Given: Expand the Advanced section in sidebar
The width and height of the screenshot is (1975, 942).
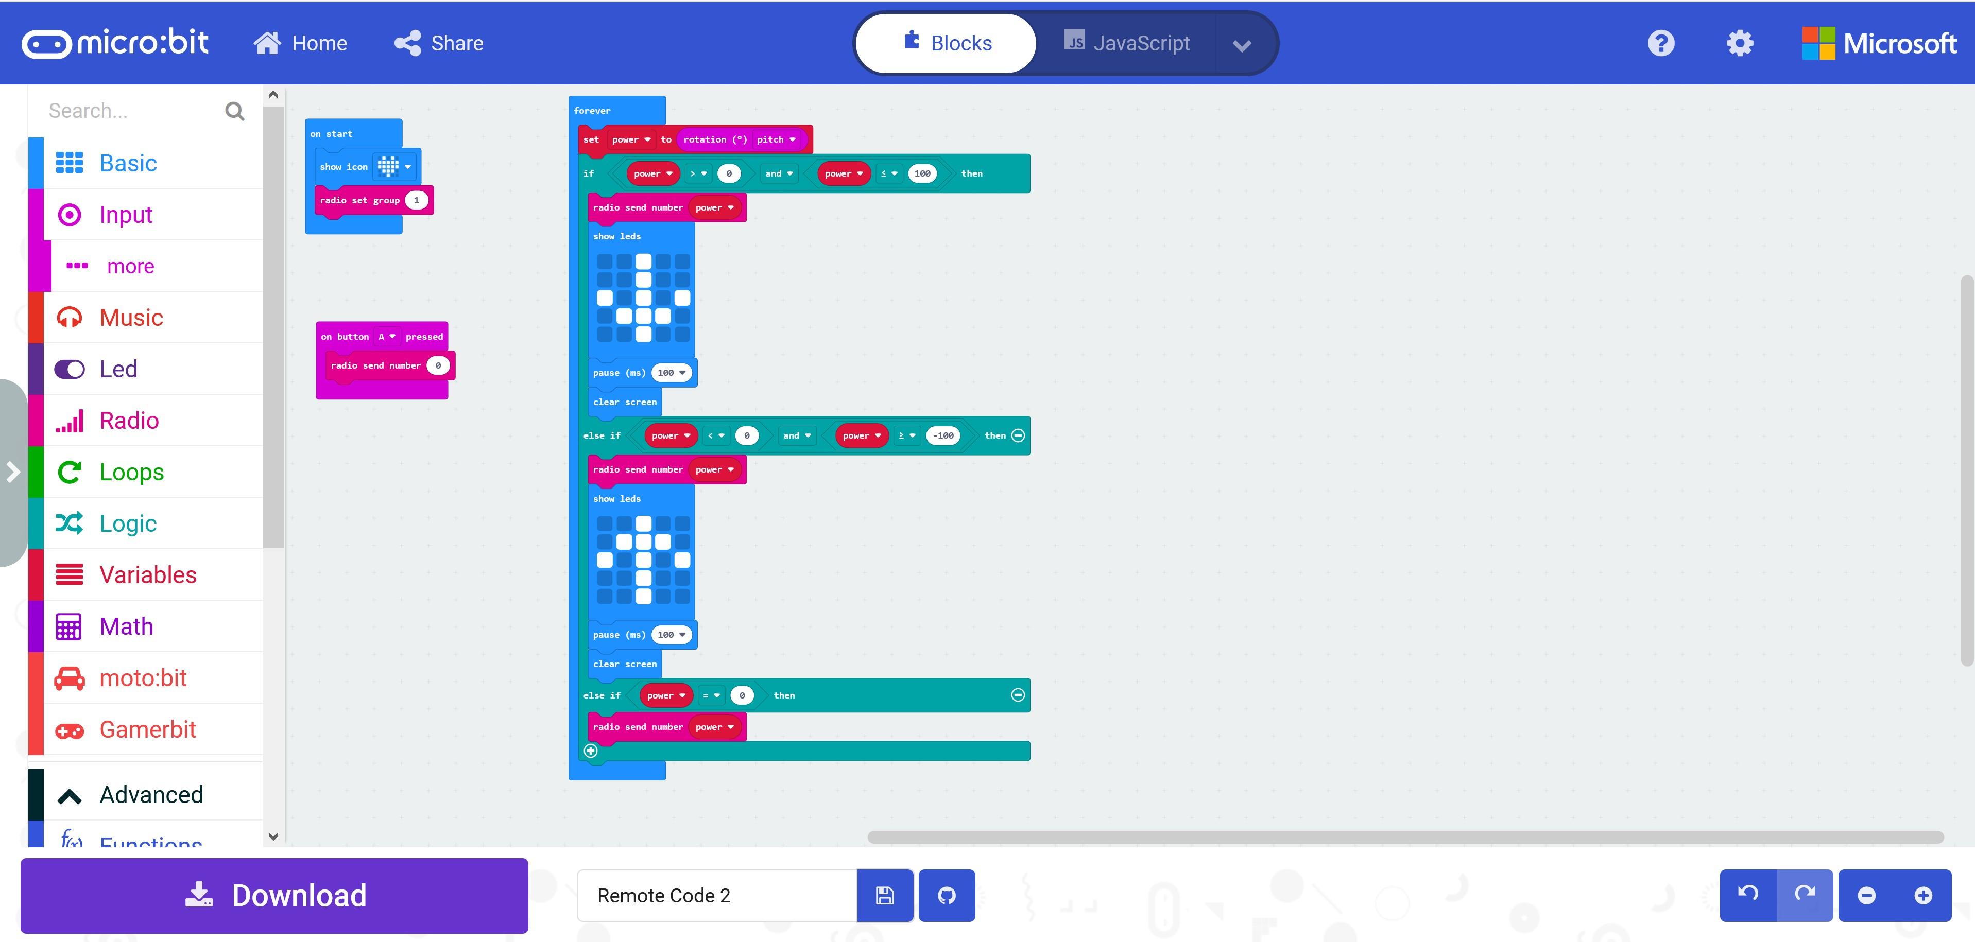Looking at the screenshot, I should 151,795.
